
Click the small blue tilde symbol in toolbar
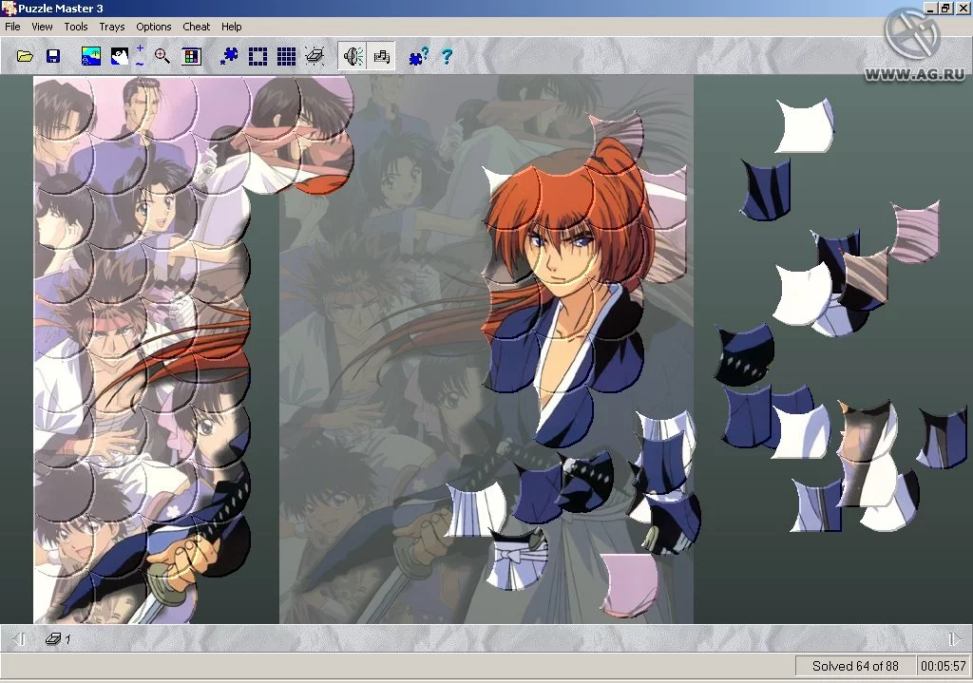click(141, 64)
